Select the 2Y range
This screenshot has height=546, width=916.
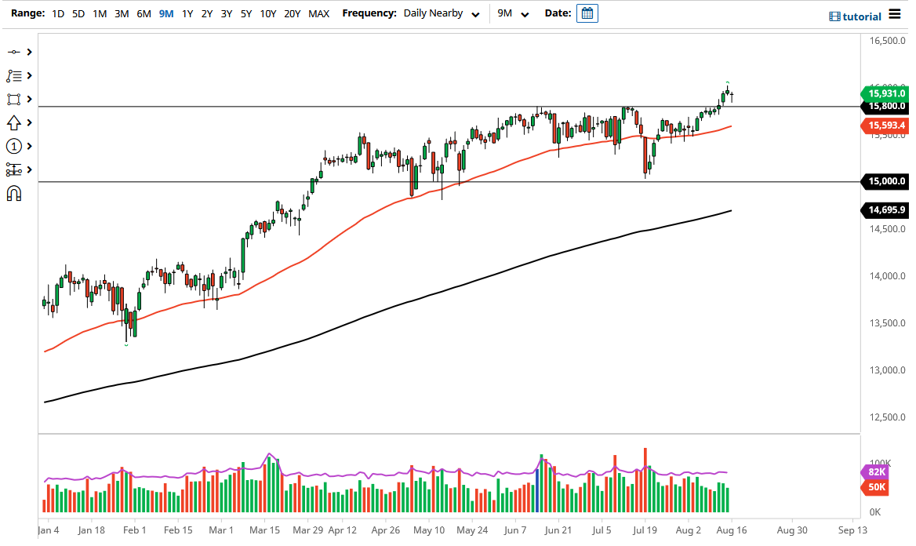coord(207,13)
